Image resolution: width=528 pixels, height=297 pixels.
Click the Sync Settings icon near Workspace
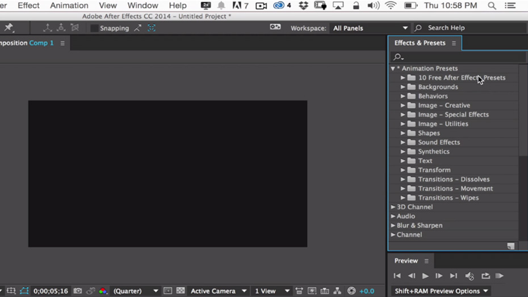point(275,27)
